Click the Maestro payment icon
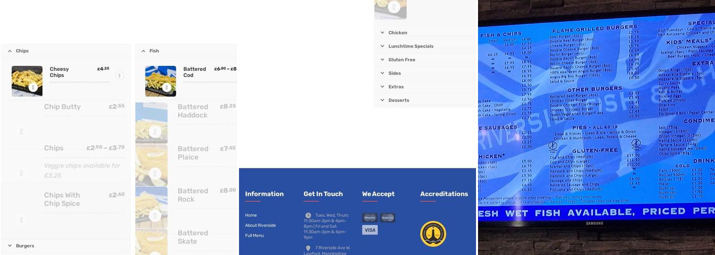This screenshot has height=255, width=715. (x=370, y=218)
